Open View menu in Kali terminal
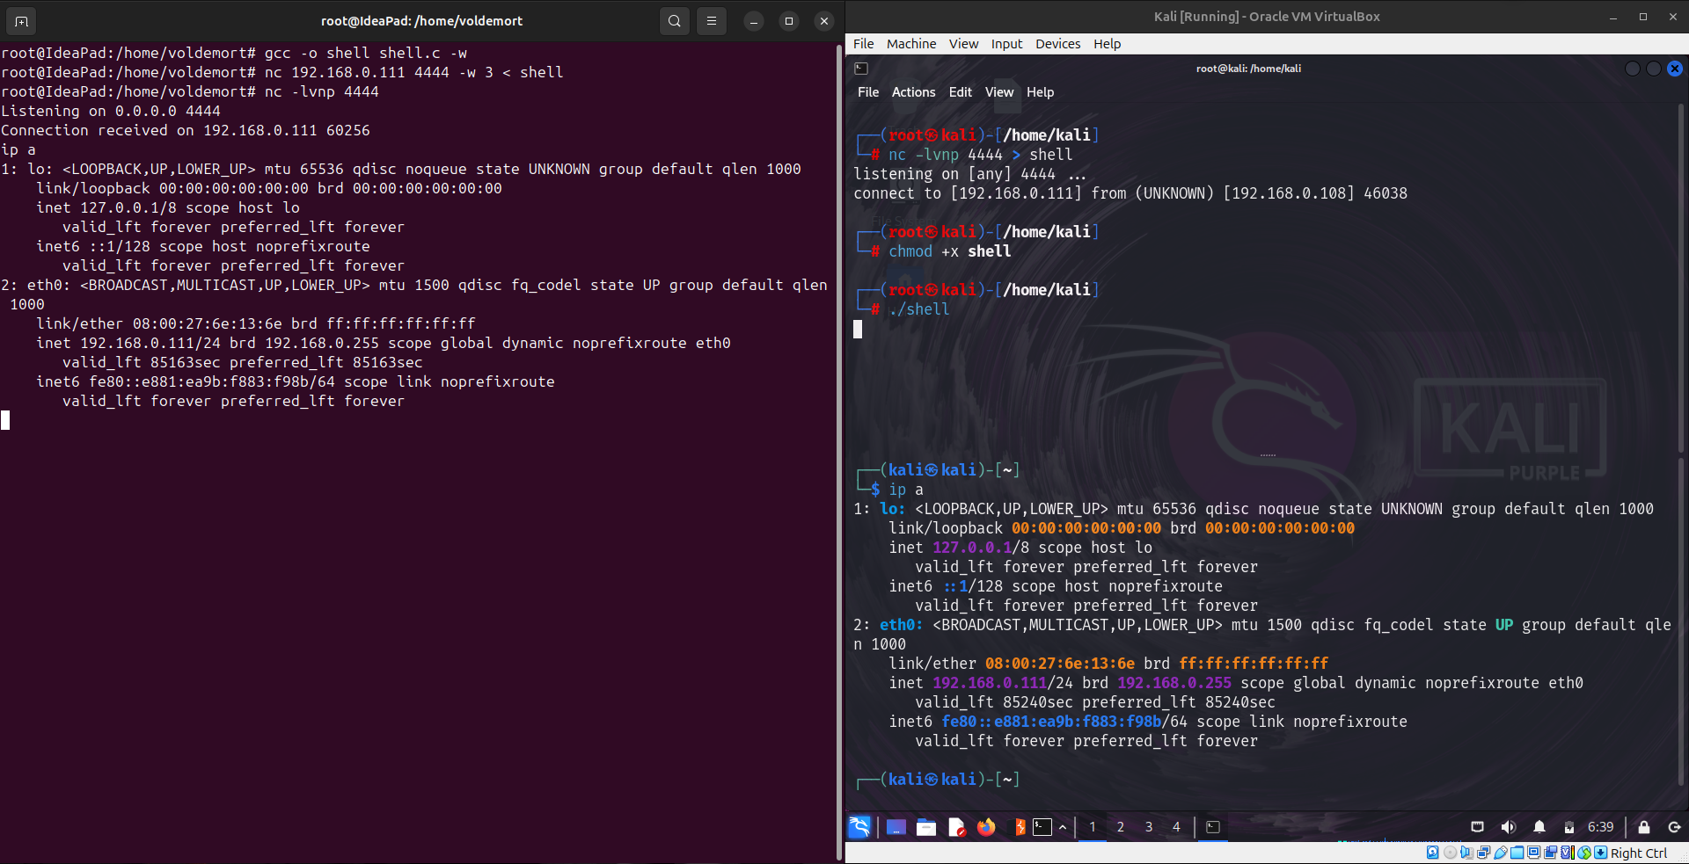The image size is (1689, 864). click(x=999, y=92)
